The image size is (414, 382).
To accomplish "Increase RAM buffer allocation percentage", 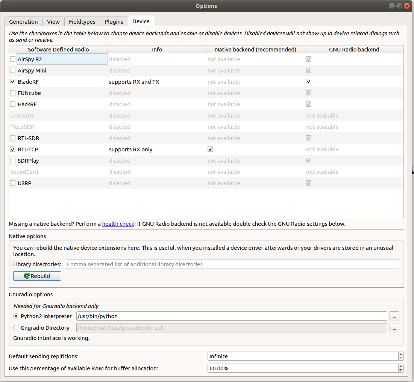I will coord(401,366).
